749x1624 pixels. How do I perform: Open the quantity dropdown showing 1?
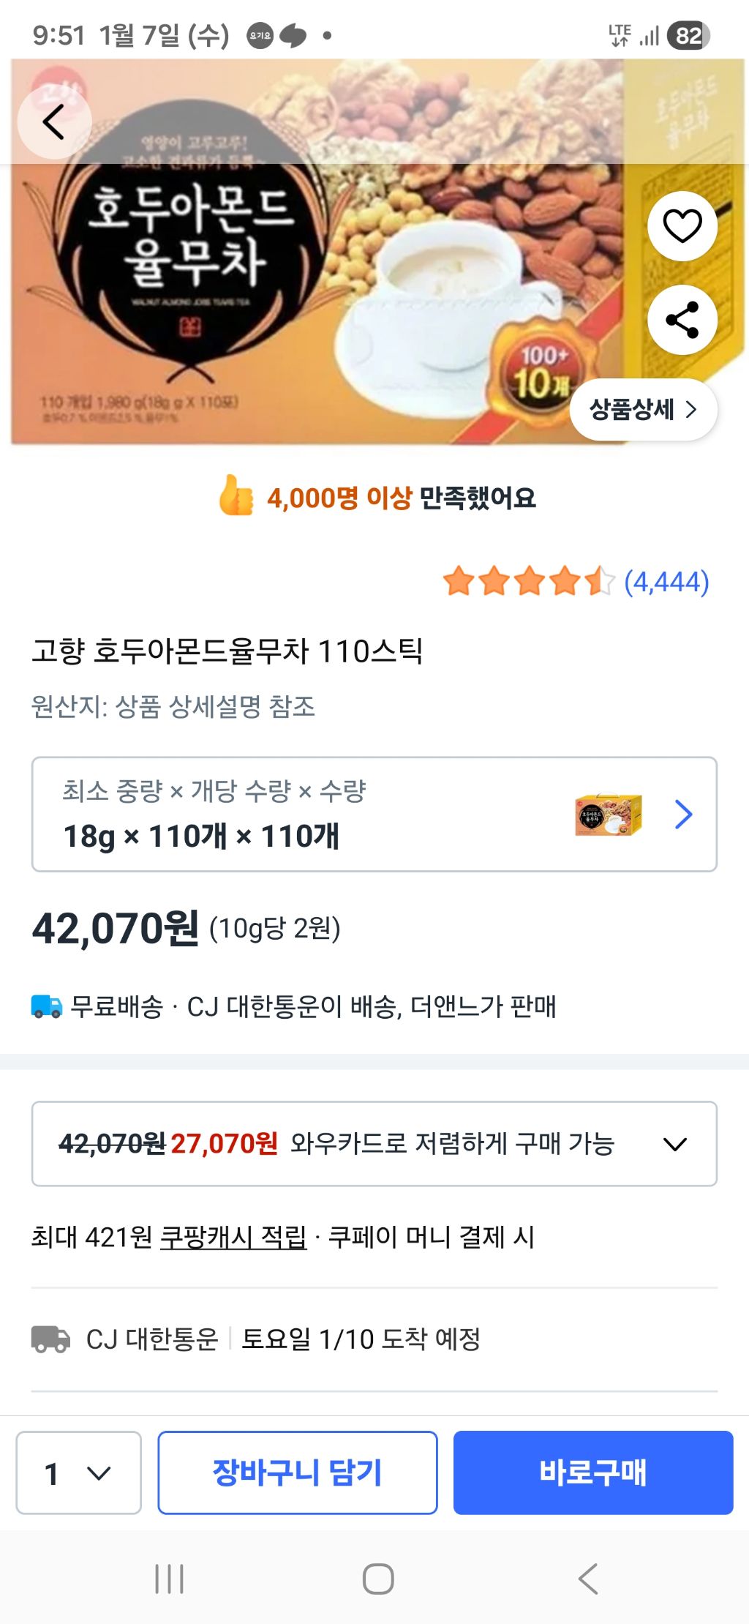(78, 1473)
